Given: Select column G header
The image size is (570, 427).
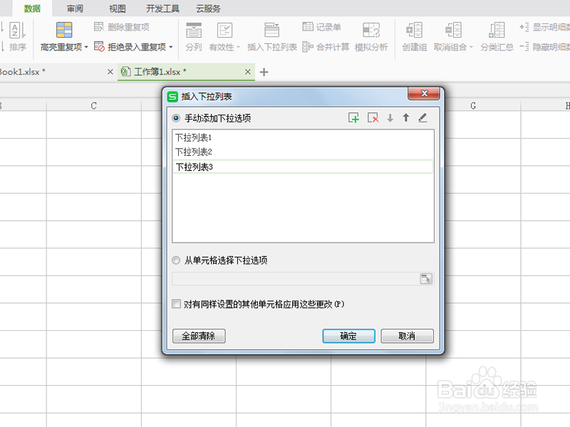Looking at the screenshot, I should (x=473, y=105).
